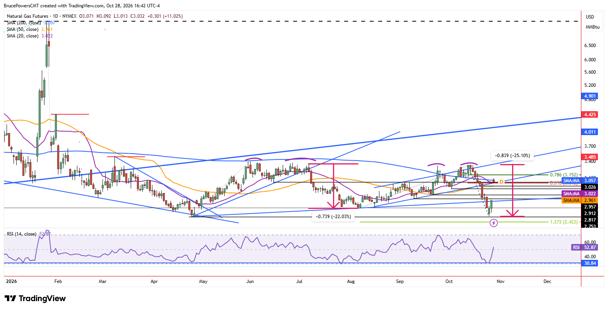Click the blue 30.84 RSI level label

[590, 263]
